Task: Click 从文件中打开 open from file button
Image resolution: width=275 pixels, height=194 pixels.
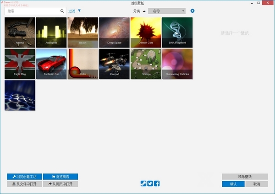Action: [25, 184]
